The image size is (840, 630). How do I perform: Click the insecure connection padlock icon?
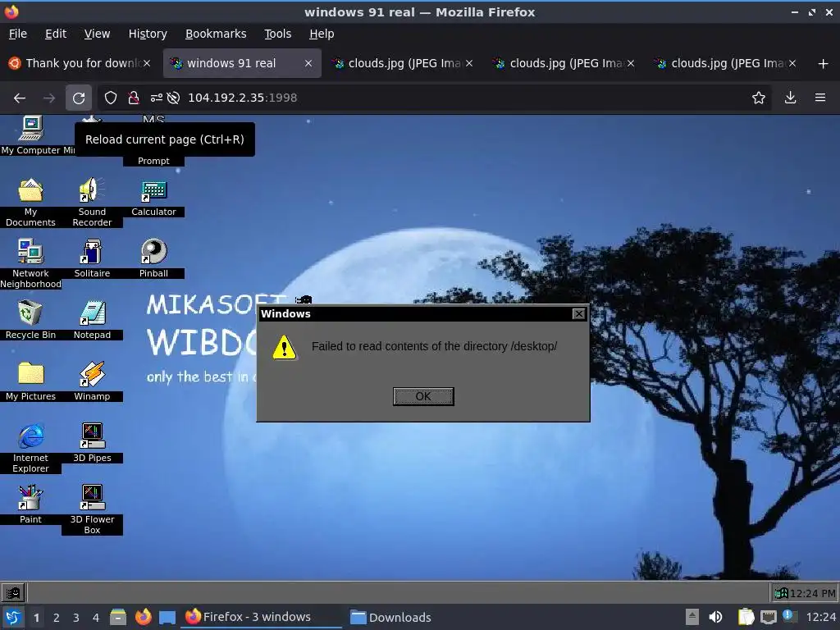(134, 98)
